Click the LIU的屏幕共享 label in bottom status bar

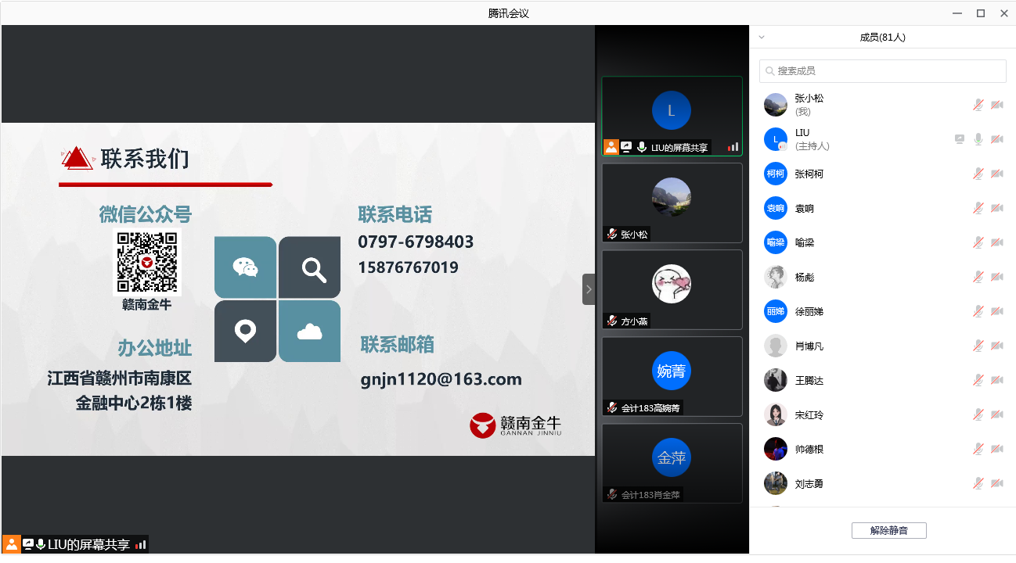pyautogui.click(x=88, y=545)
